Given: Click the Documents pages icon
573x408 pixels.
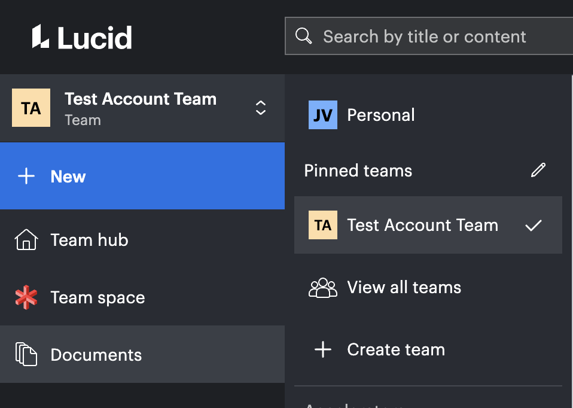Looking at the screenshot, I should pos(26,354).
